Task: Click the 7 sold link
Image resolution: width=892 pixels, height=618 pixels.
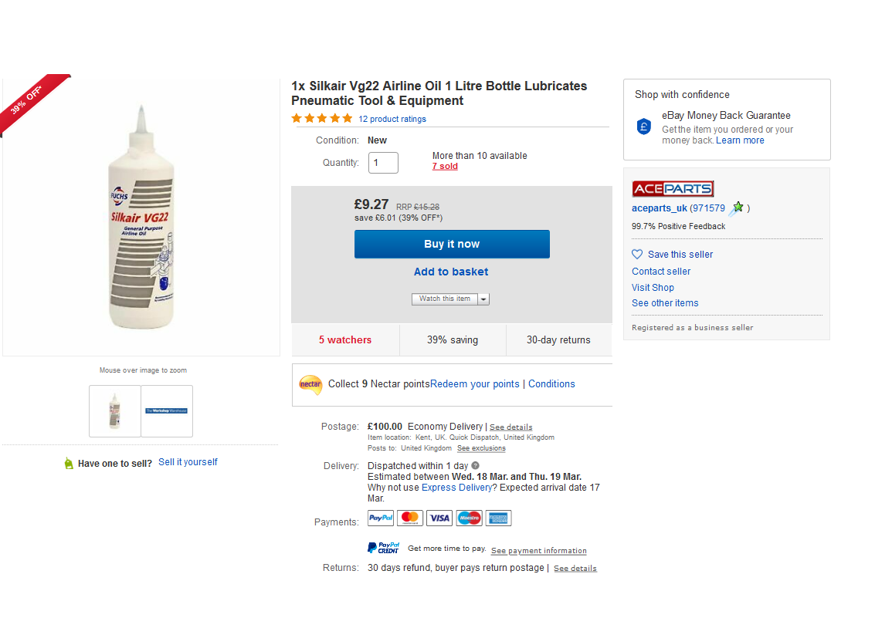Action: (445, 166)
